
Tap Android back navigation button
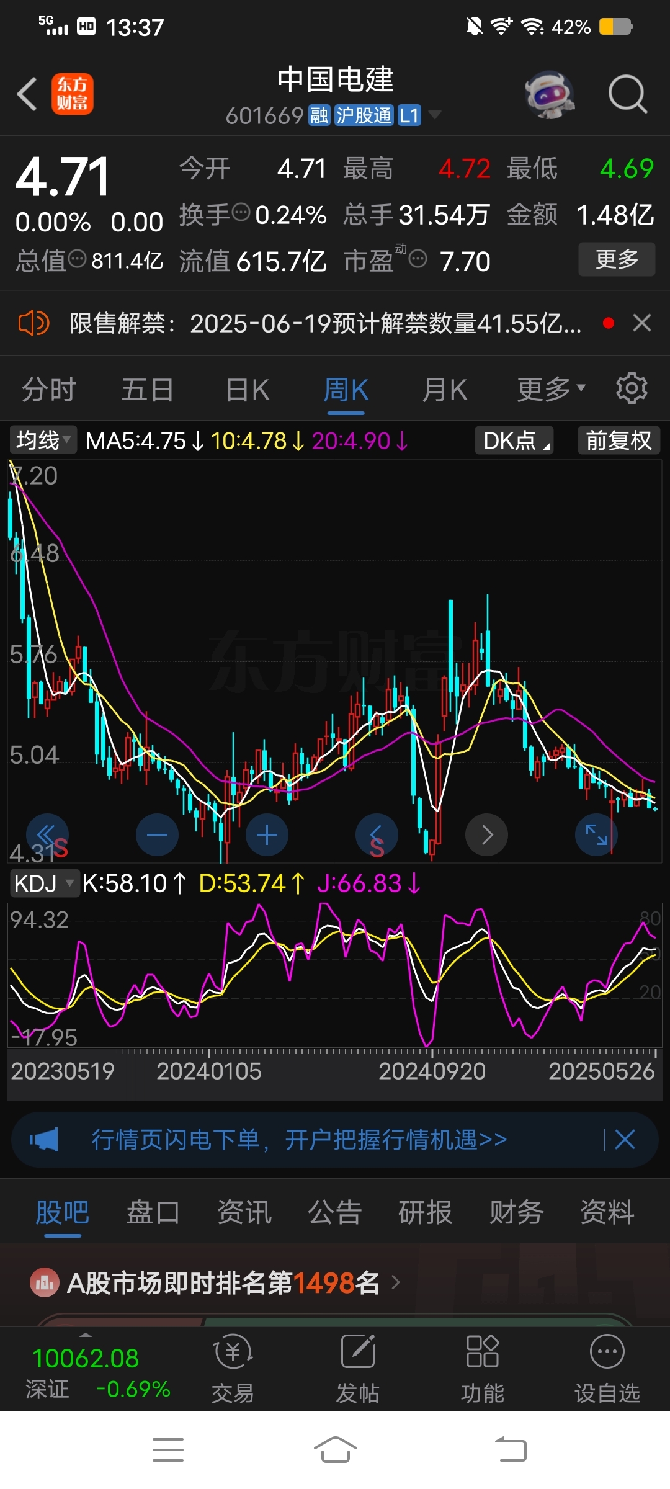pyautogui.click(x=510, y=1450)
